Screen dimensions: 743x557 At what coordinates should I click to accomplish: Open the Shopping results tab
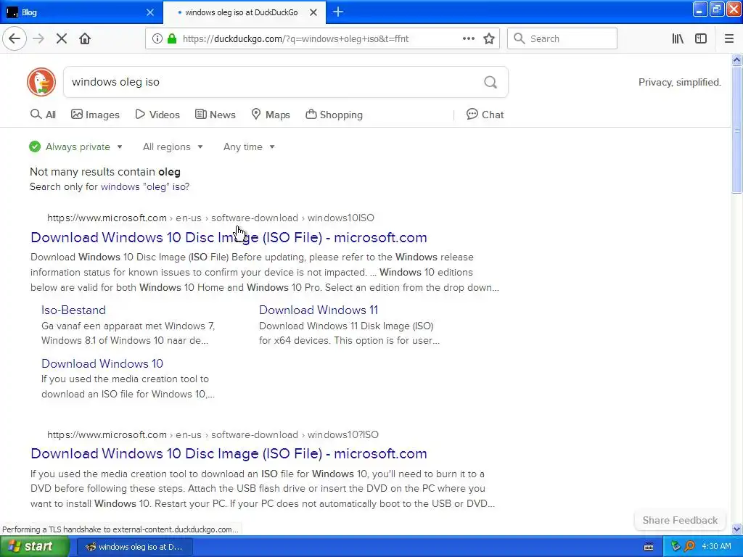point(334,115)
